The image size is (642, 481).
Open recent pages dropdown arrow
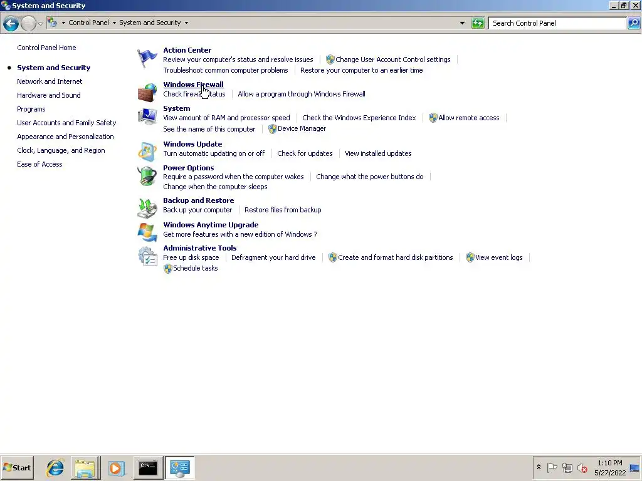tap(40, 23)
